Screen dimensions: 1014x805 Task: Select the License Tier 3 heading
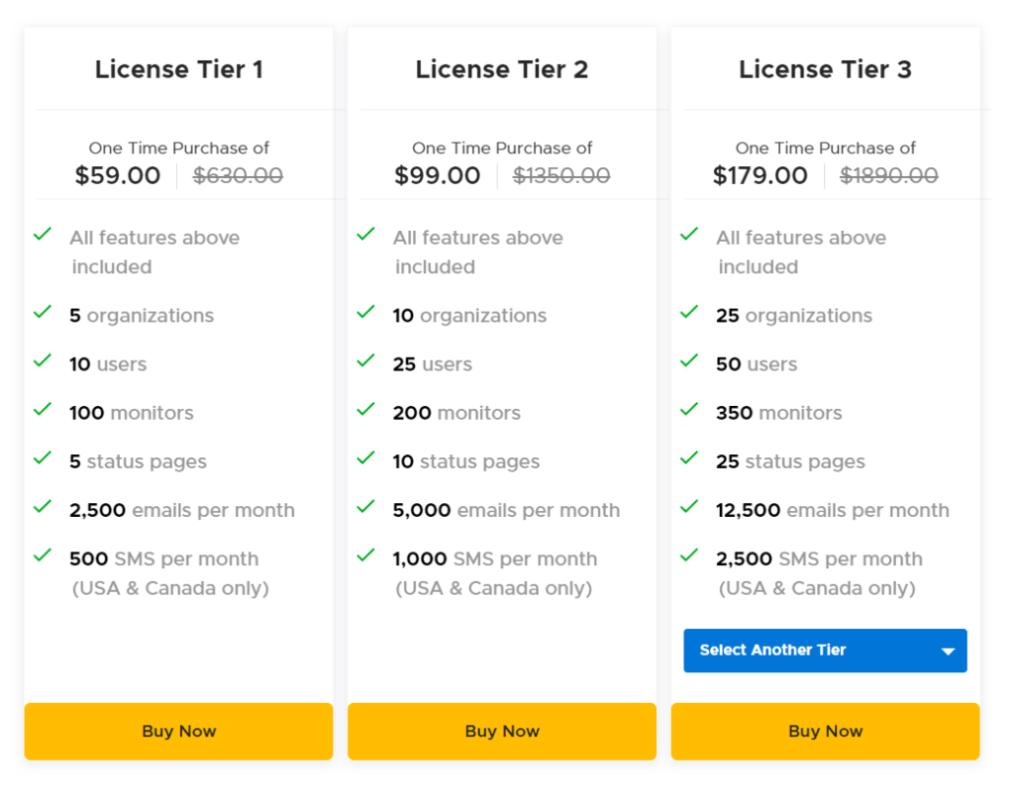(x=825, y=69)
